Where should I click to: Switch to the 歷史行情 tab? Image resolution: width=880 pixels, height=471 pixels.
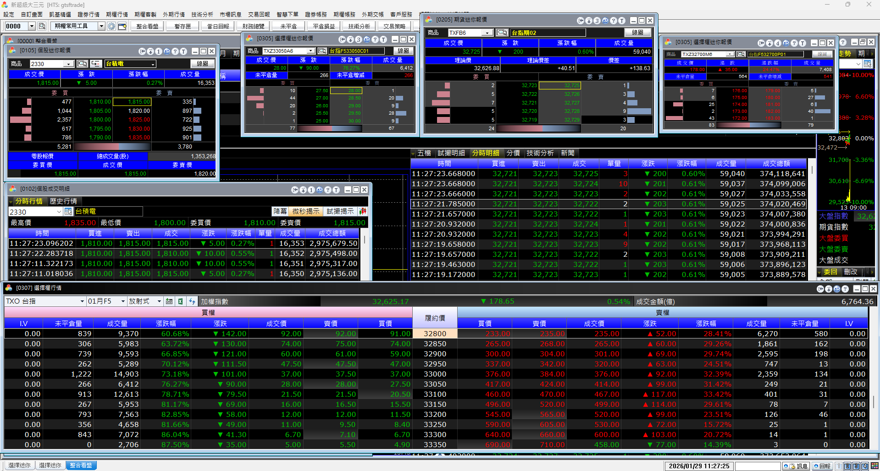[x=63, y=201]
